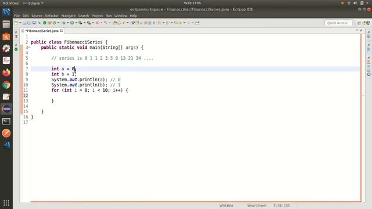Image resolution: width=372 pixels, height=209 pixels.
Task: Open the Terminal from the dock
Action: pyautogui.click(x=6, y=121)
